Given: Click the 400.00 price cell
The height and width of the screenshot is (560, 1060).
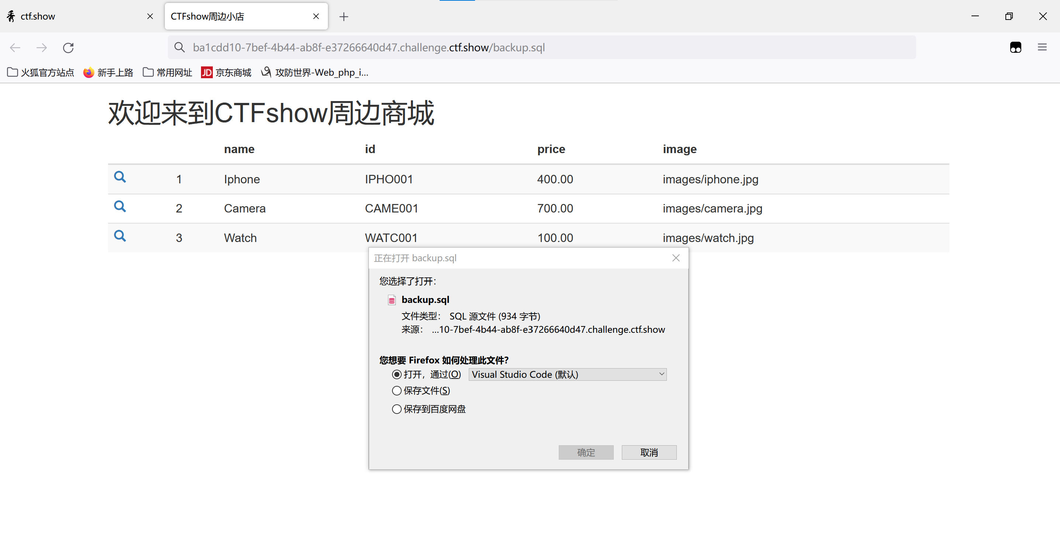Looking at the screenshot, I should click(555, 179).
